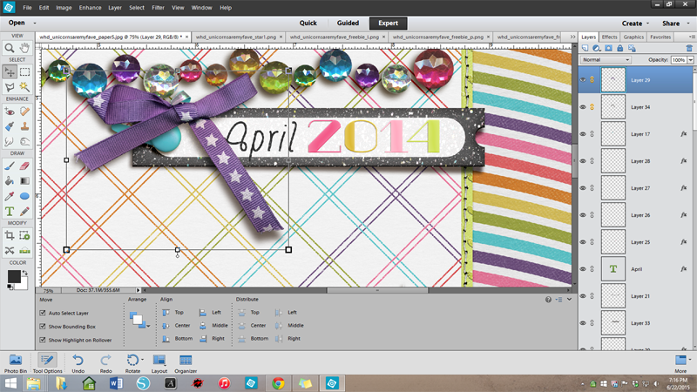Hide Layer 17 with eye icon
This screenshot has width=697, height=392.
pyautogui.click(x=583, y=133)
